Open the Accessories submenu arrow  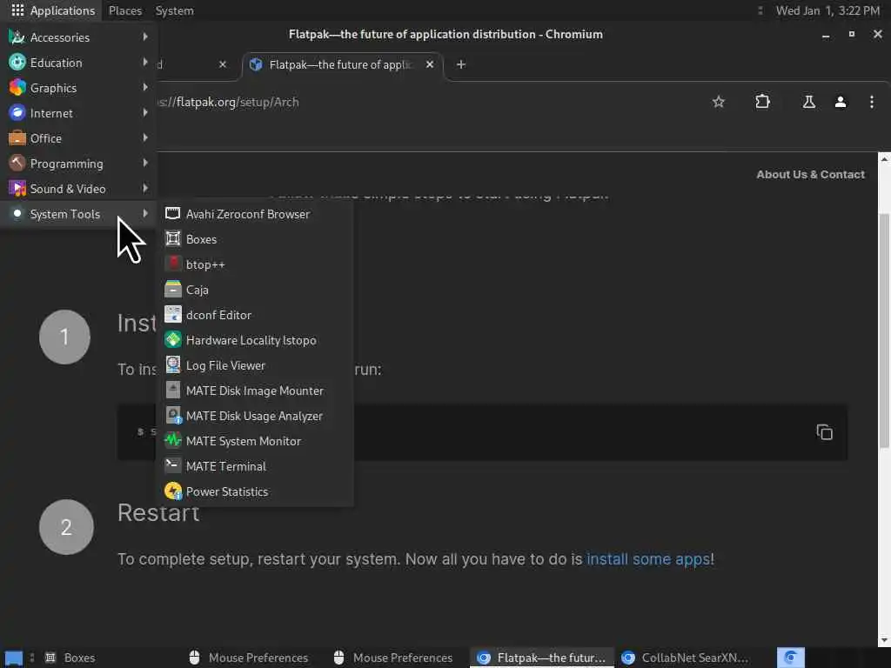point(145,37)
